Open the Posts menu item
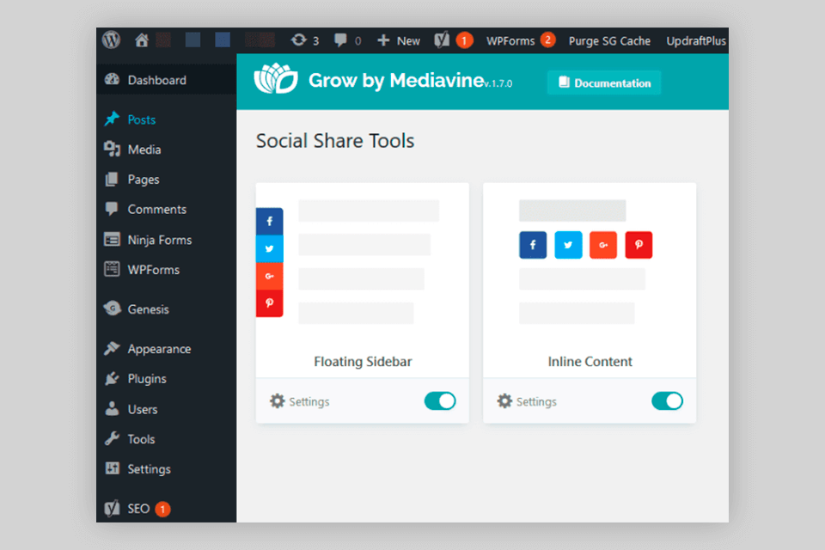Screen dimensions: 825x550 click(x=166, y=119)
